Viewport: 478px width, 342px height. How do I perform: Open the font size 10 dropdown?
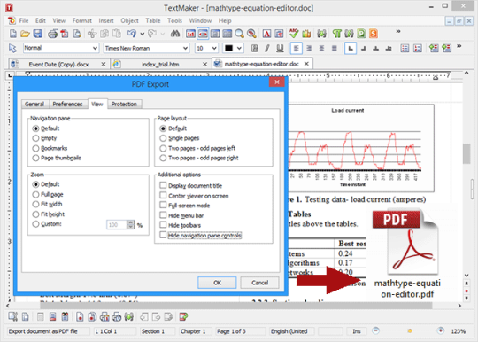[x=214, y=48]
